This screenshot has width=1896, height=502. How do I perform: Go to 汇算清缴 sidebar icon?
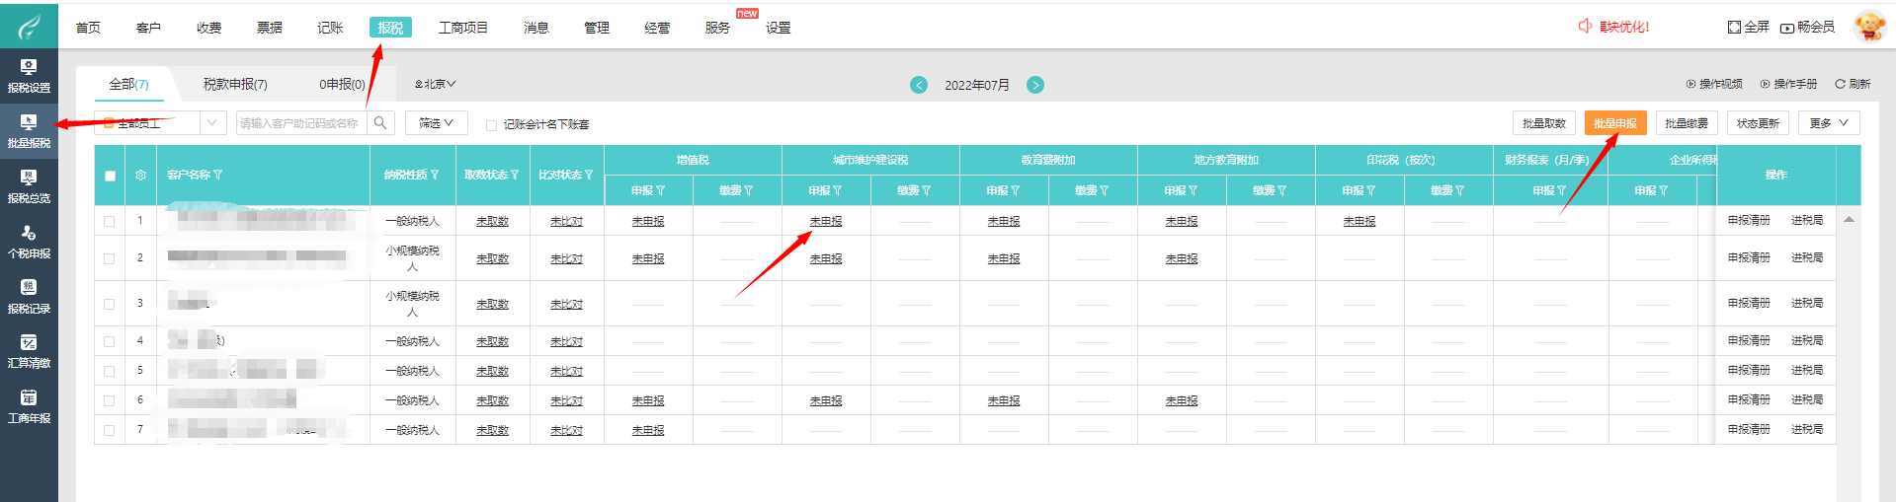(29, 351)
